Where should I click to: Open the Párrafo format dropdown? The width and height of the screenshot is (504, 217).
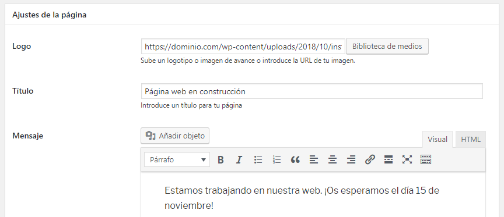(177, 159)
